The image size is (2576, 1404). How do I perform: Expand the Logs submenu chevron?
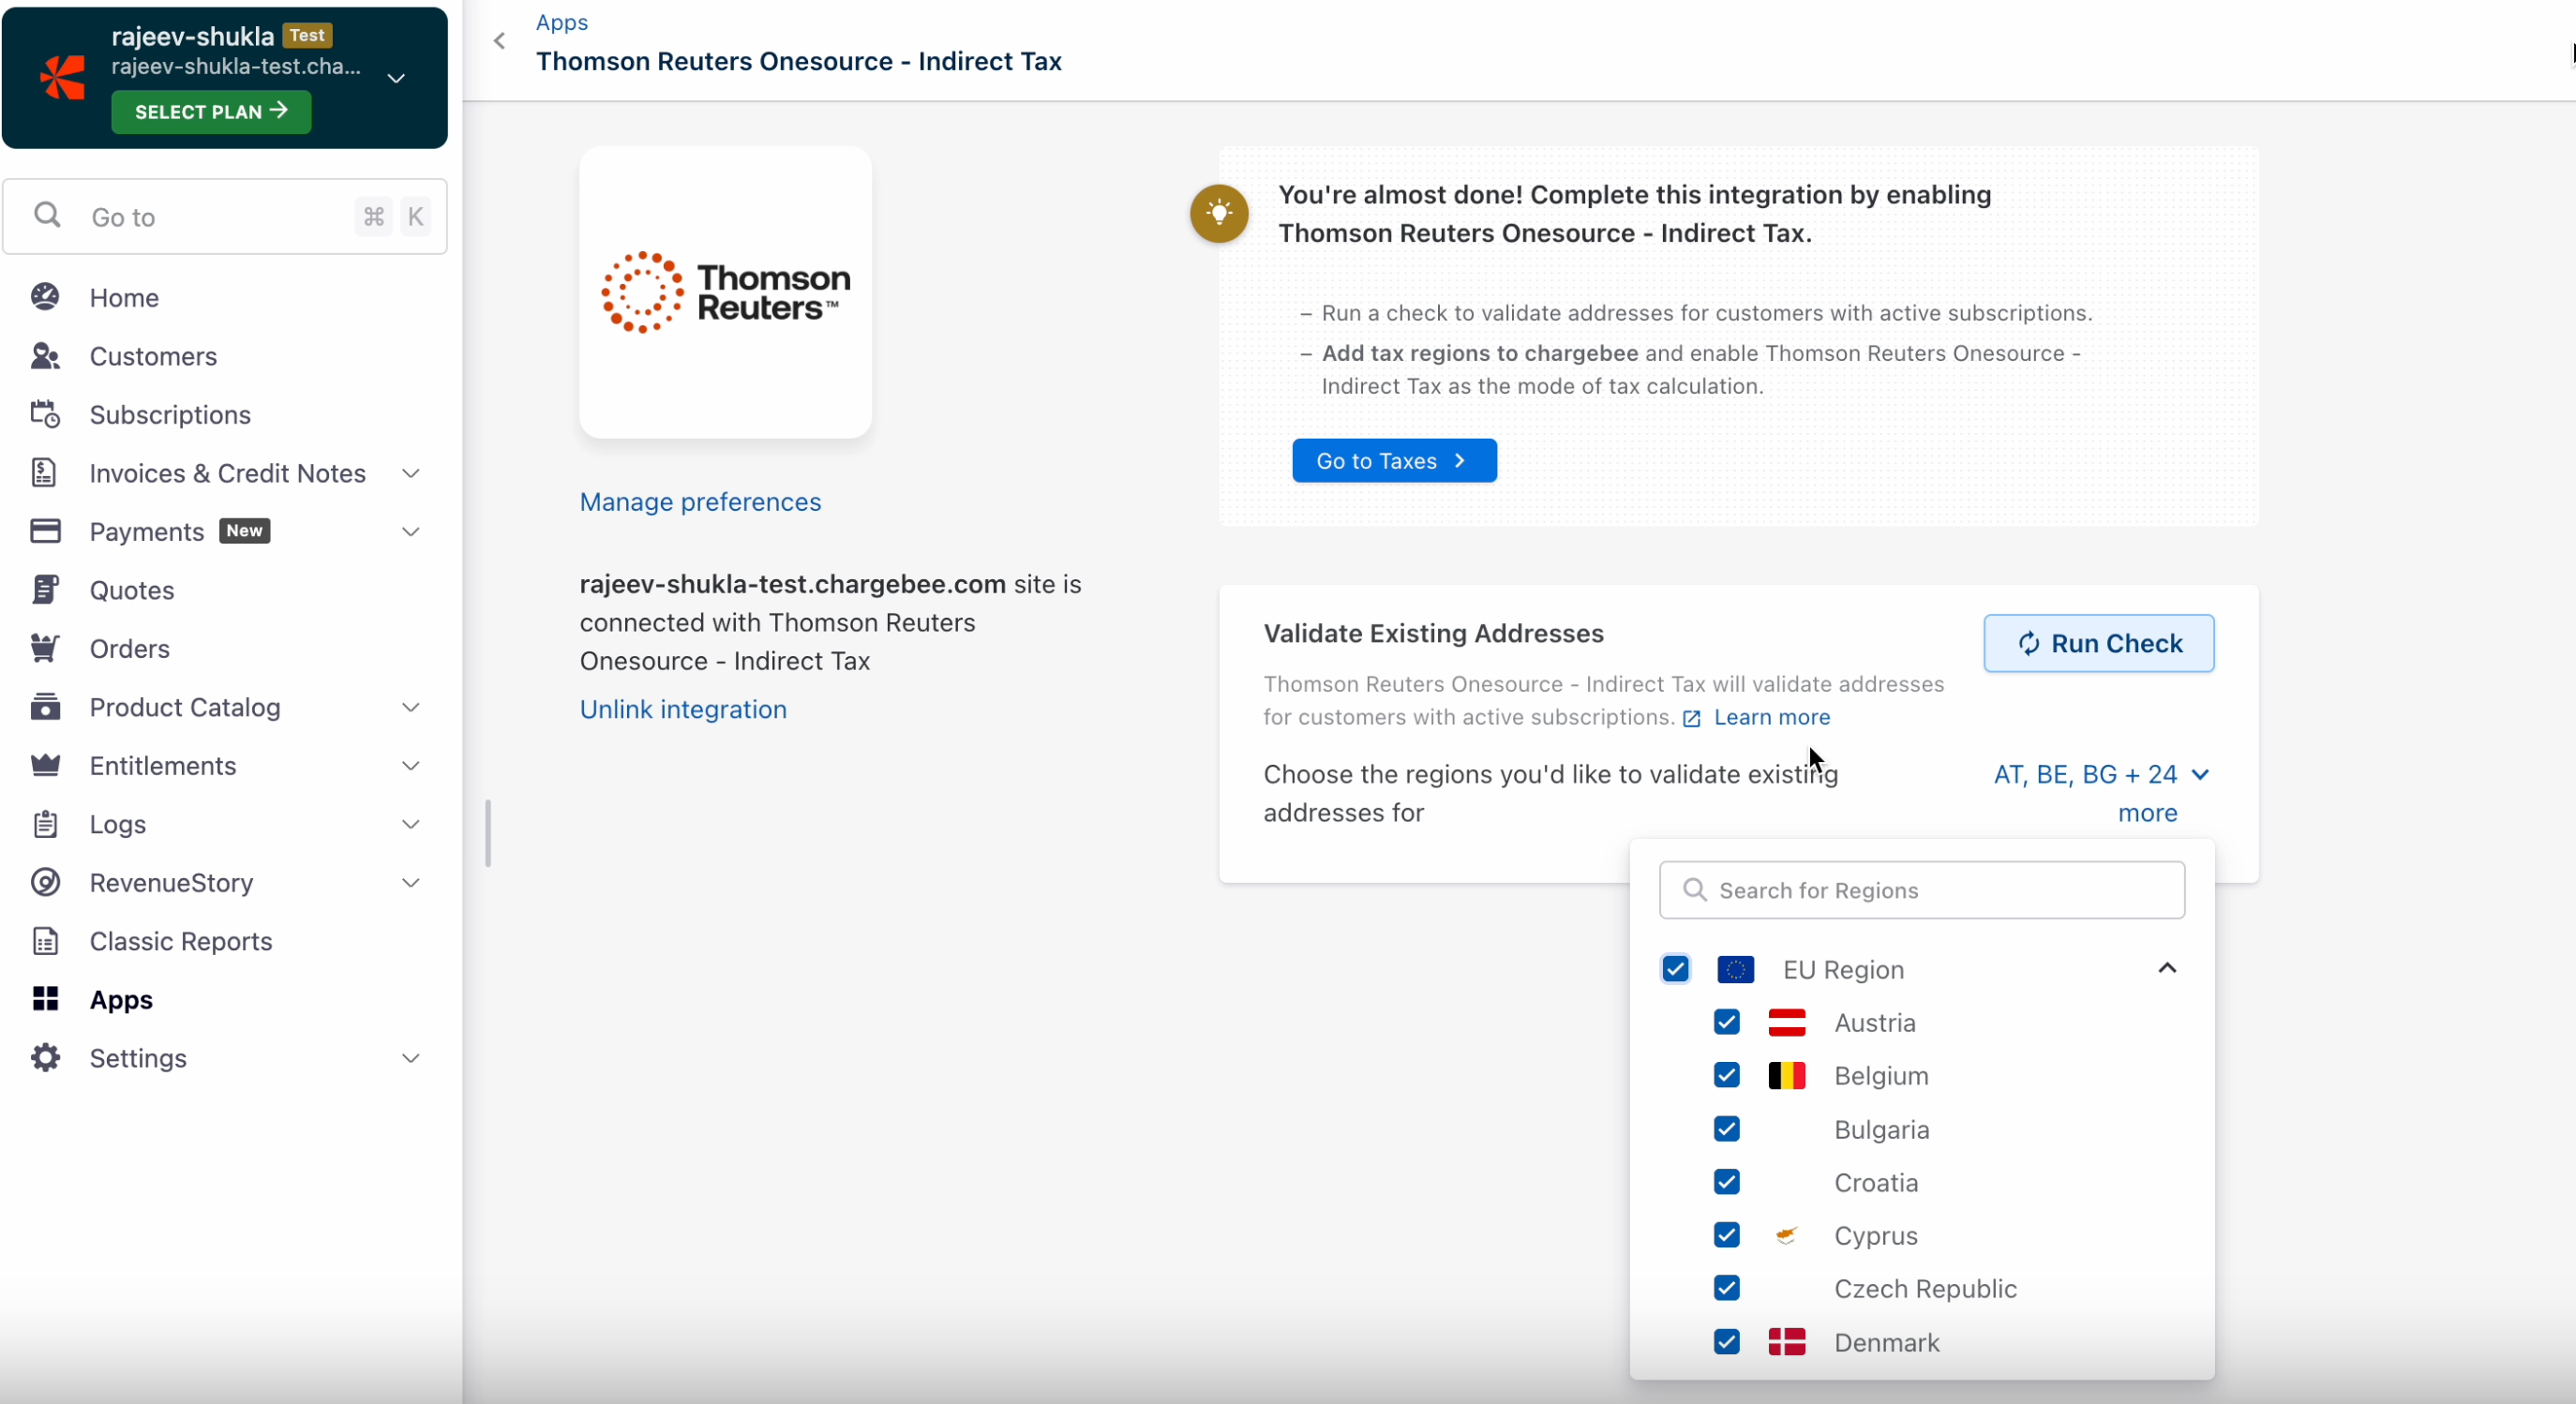pyautogui.click(x=411, y=824)
